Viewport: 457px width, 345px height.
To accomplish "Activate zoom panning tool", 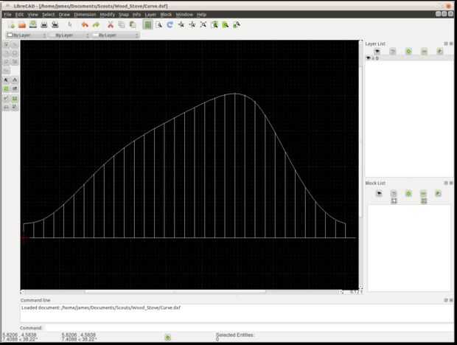I will coord(237,25).
